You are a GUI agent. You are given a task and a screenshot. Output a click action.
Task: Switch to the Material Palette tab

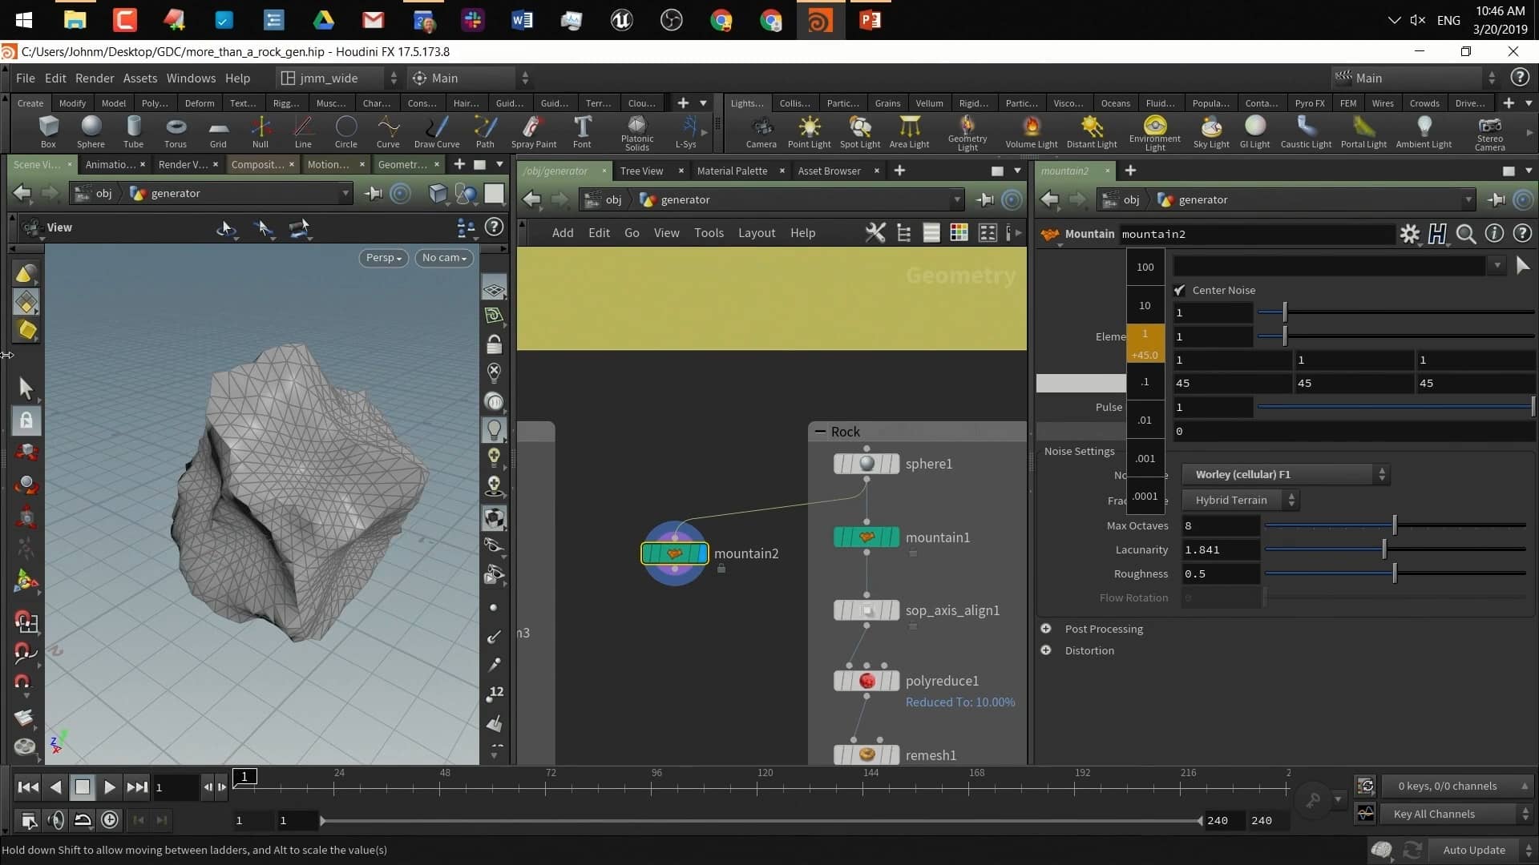(732, 171)
